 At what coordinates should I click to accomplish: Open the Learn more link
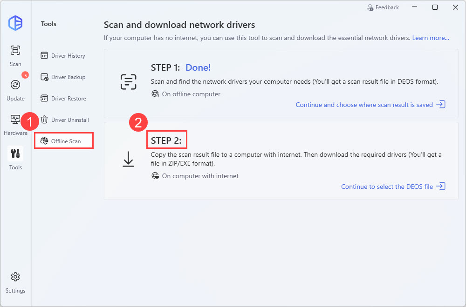coord(431,38)
